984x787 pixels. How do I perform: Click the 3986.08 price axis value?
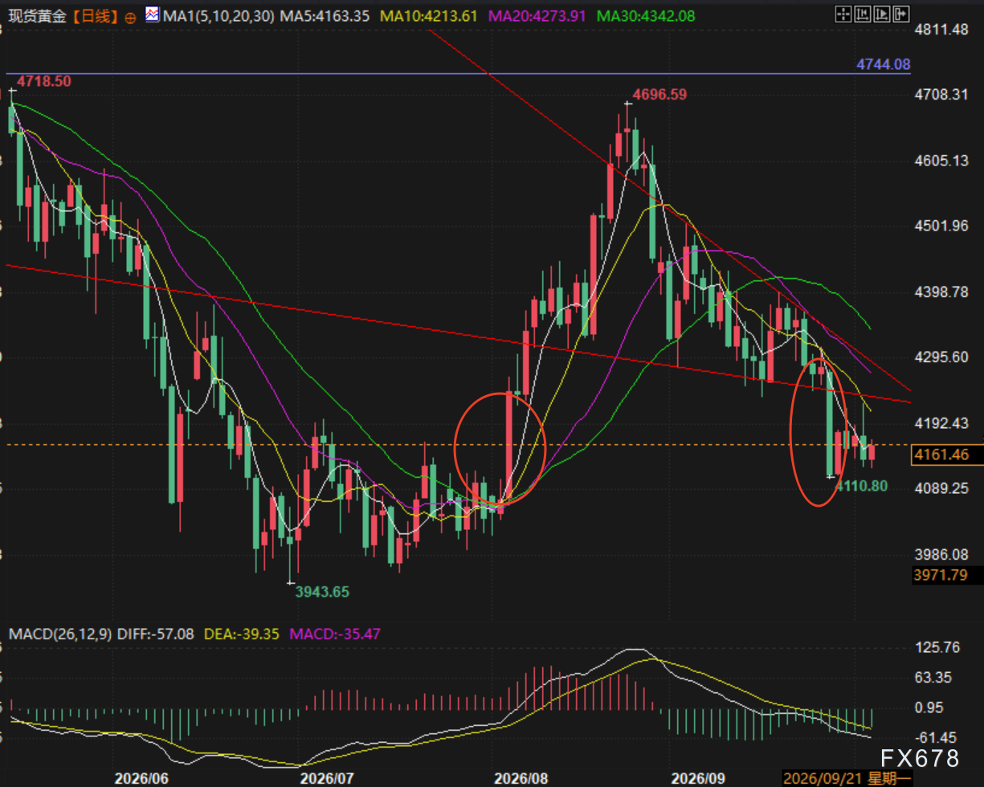[x=941, y=554]
